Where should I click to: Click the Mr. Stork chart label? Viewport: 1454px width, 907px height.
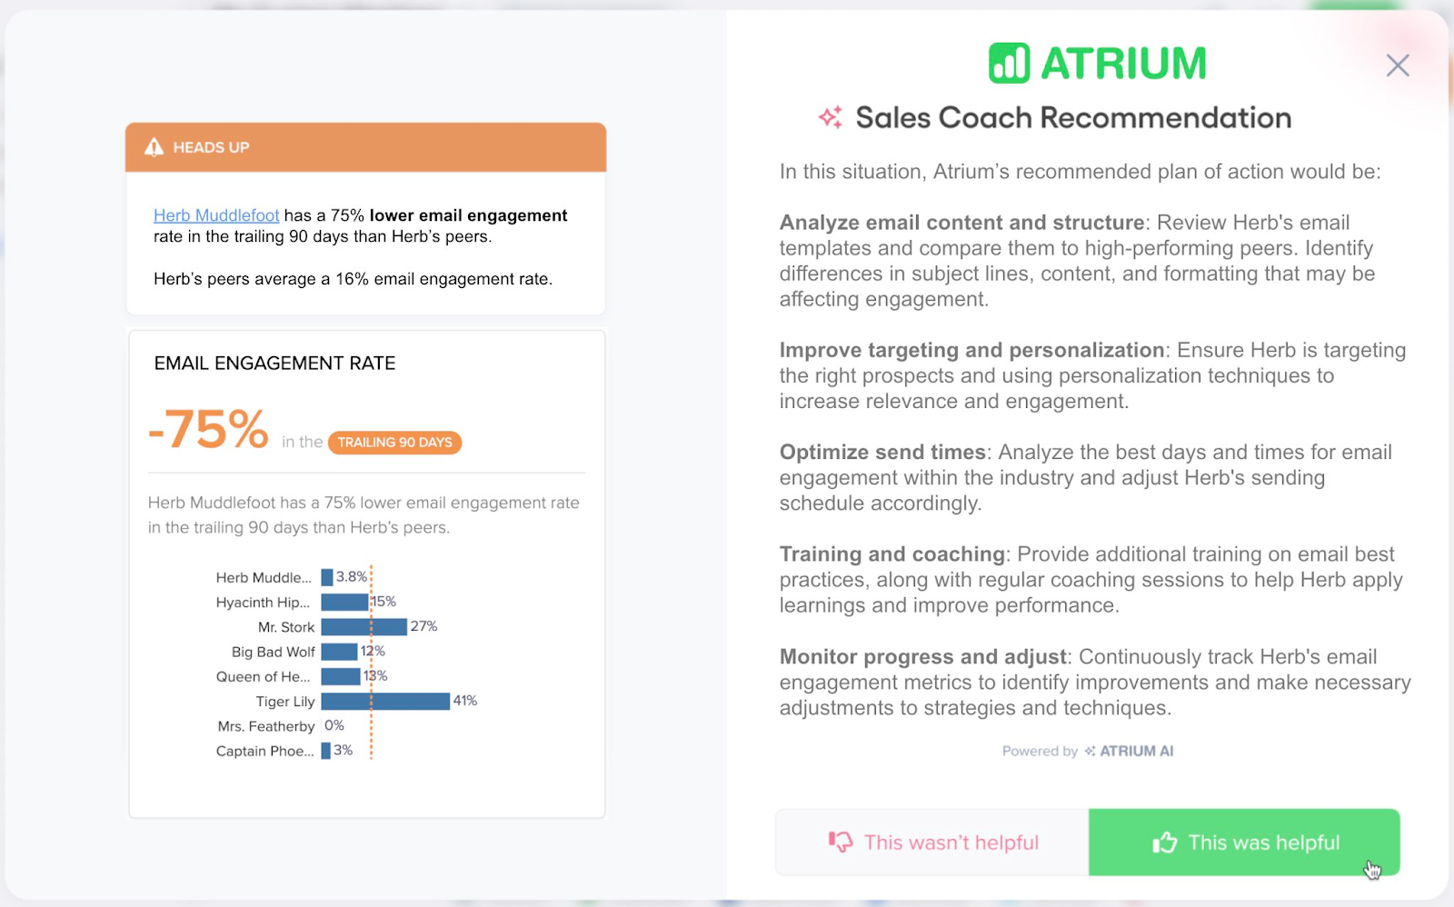click(286, 627)
